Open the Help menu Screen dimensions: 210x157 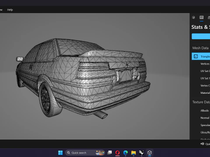[10, 10]
